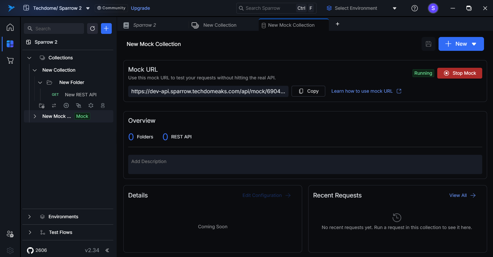The width and height of the screenshot is (493, 257).
Task: Copy the mock URL
Action: 308,91
